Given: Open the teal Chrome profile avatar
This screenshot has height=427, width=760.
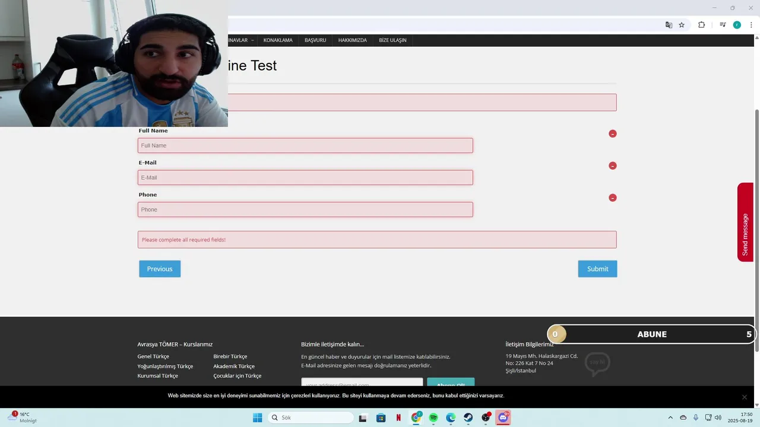Looking at the screenshot, I should 737,25.
